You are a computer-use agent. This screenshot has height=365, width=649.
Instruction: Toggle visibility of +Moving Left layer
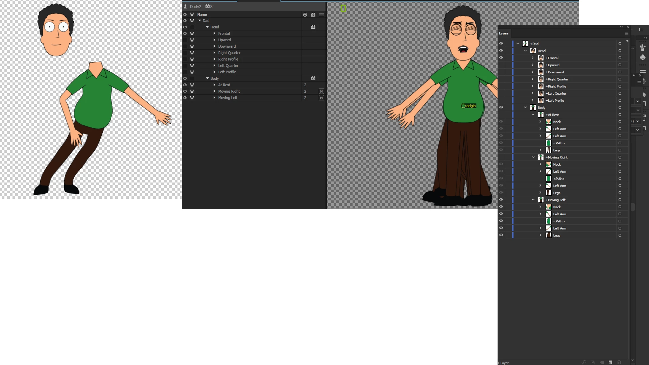point(501,200)
